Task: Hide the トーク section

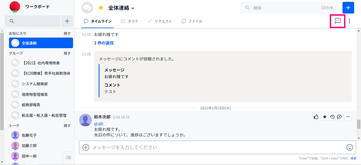Action: [67, 125]
